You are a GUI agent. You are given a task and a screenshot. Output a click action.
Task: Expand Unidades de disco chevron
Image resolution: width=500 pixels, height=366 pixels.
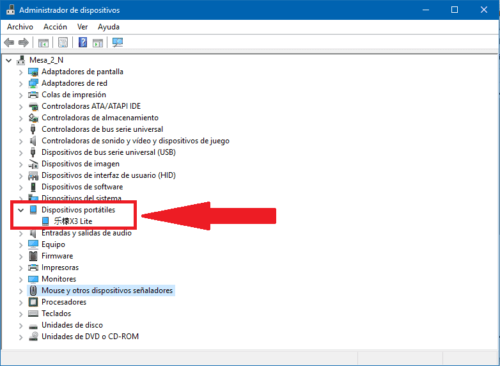click(x=20, y=325)
